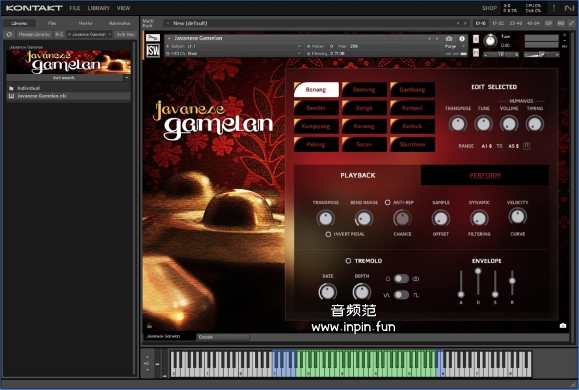Mute the instrument with the M button
The height and width of the screenshot is (390, 579).
[x=476, y=53]
